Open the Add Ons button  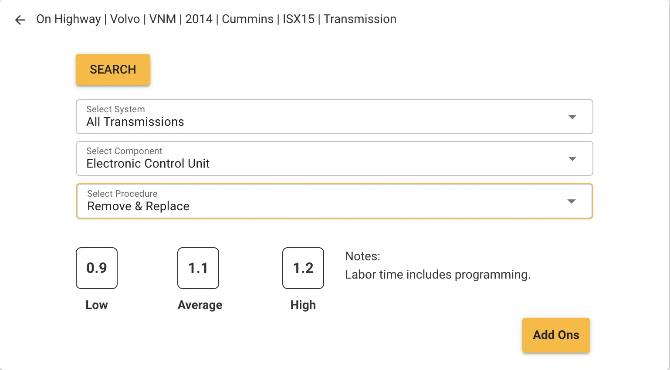[x=556, y=335]
